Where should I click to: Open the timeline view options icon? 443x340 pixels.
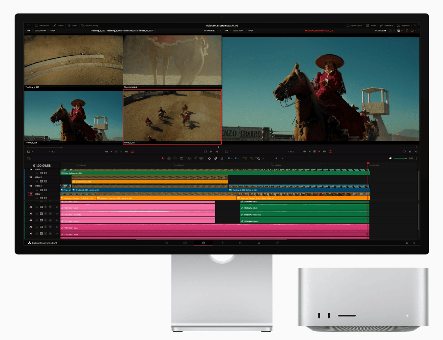pyautogui.click(x=29, y=158)
